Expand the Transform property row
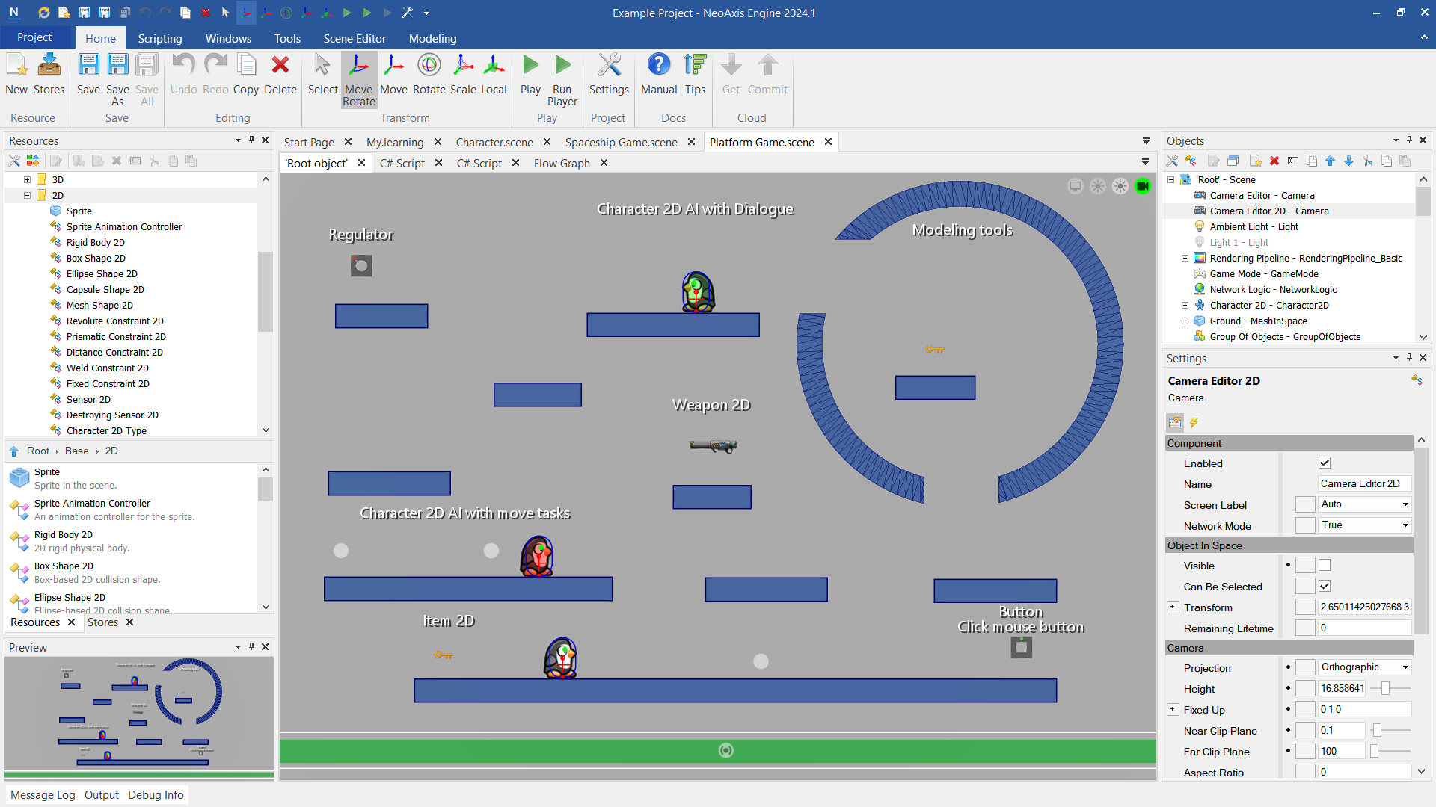This screenshot has height=807, width=1436. (x=1173, y=607)
